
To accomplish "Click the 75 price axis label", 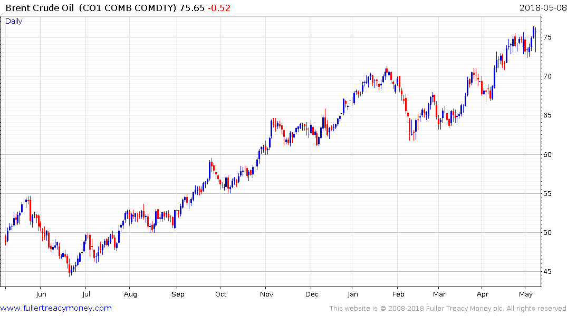I will [x=547, y=37].
